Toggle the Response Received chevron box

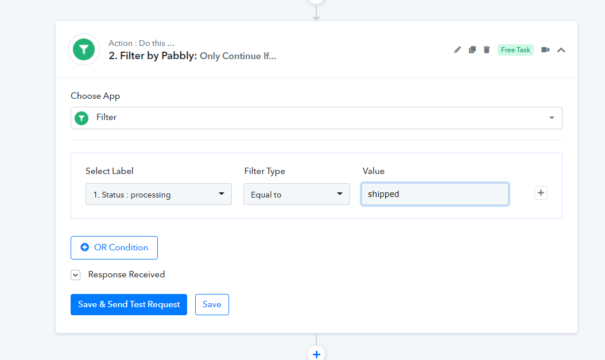(76, 275)
